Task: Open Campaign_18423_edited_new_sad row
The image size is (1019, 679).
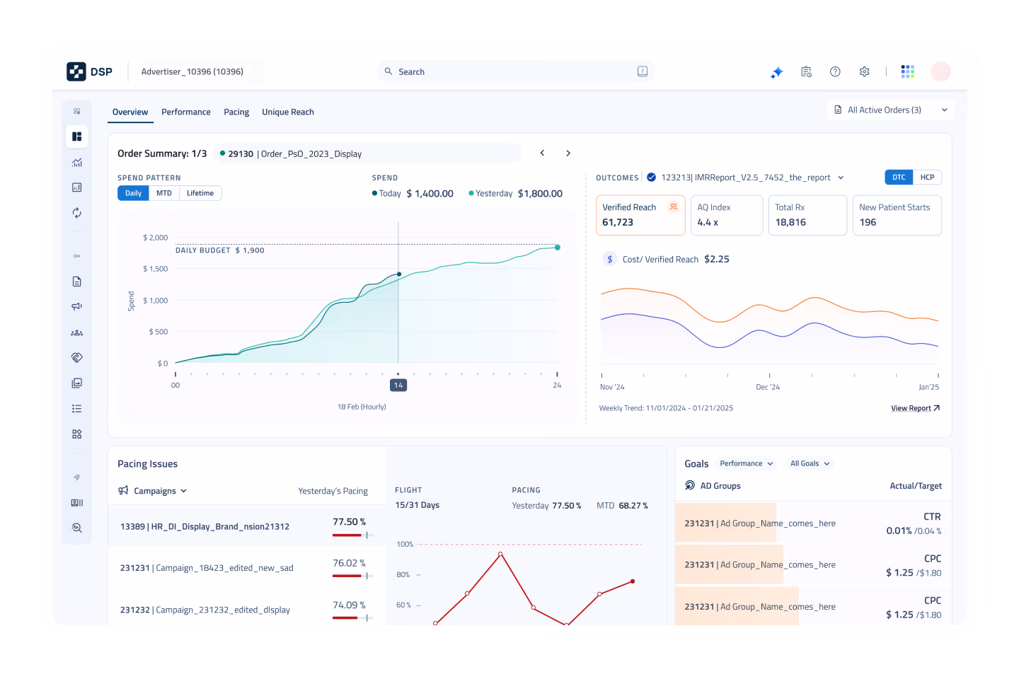Action: pos(246,567)
